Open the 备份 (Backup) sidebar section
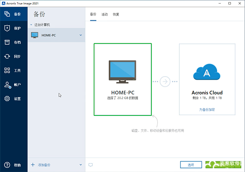 12,14
